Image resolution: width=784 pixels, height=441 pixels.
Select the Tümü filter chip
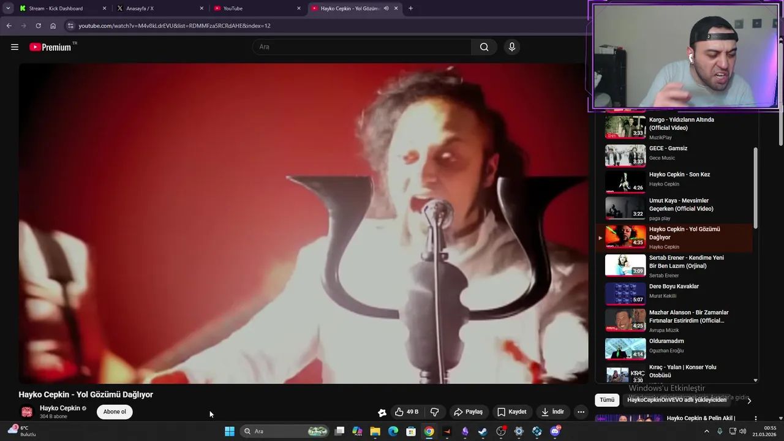coord(607,400)
